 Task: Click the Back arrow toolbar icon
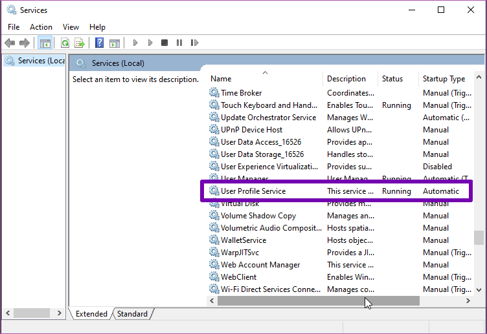click(10, 43)
